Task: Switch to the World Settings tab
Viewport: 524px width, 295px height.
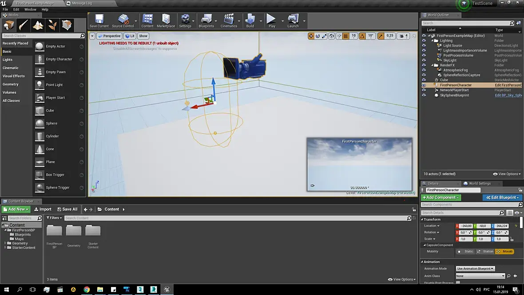Action: [x=480, y=183]
